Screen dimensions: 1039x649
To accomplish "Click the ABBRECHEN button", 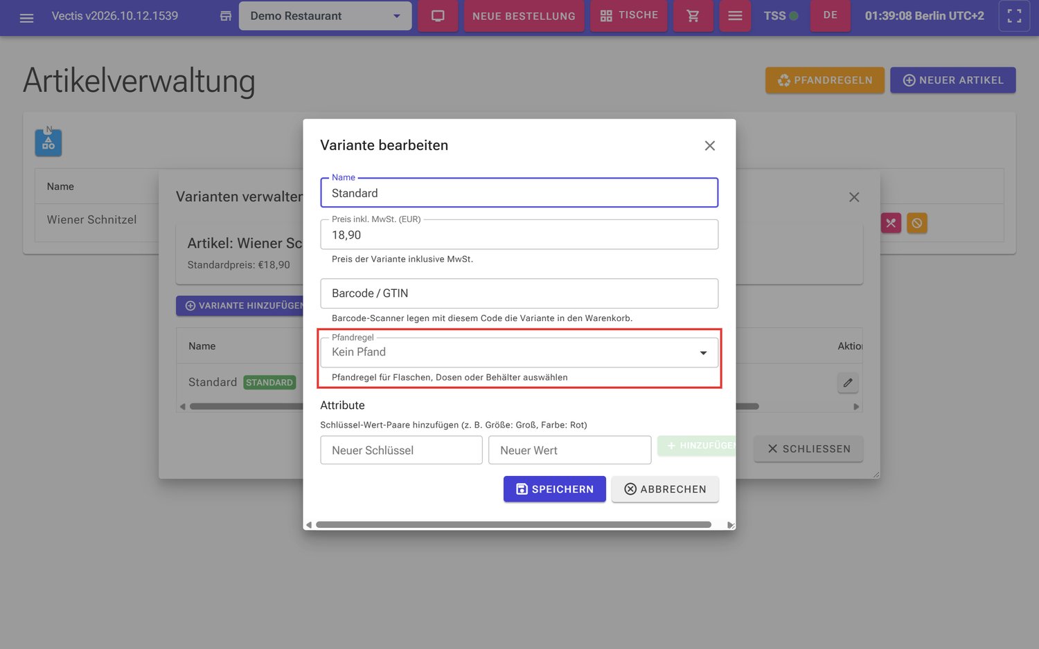I will 665,489.
